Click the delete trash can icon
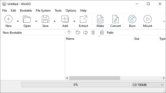166x93 pixels. [93, 32]
